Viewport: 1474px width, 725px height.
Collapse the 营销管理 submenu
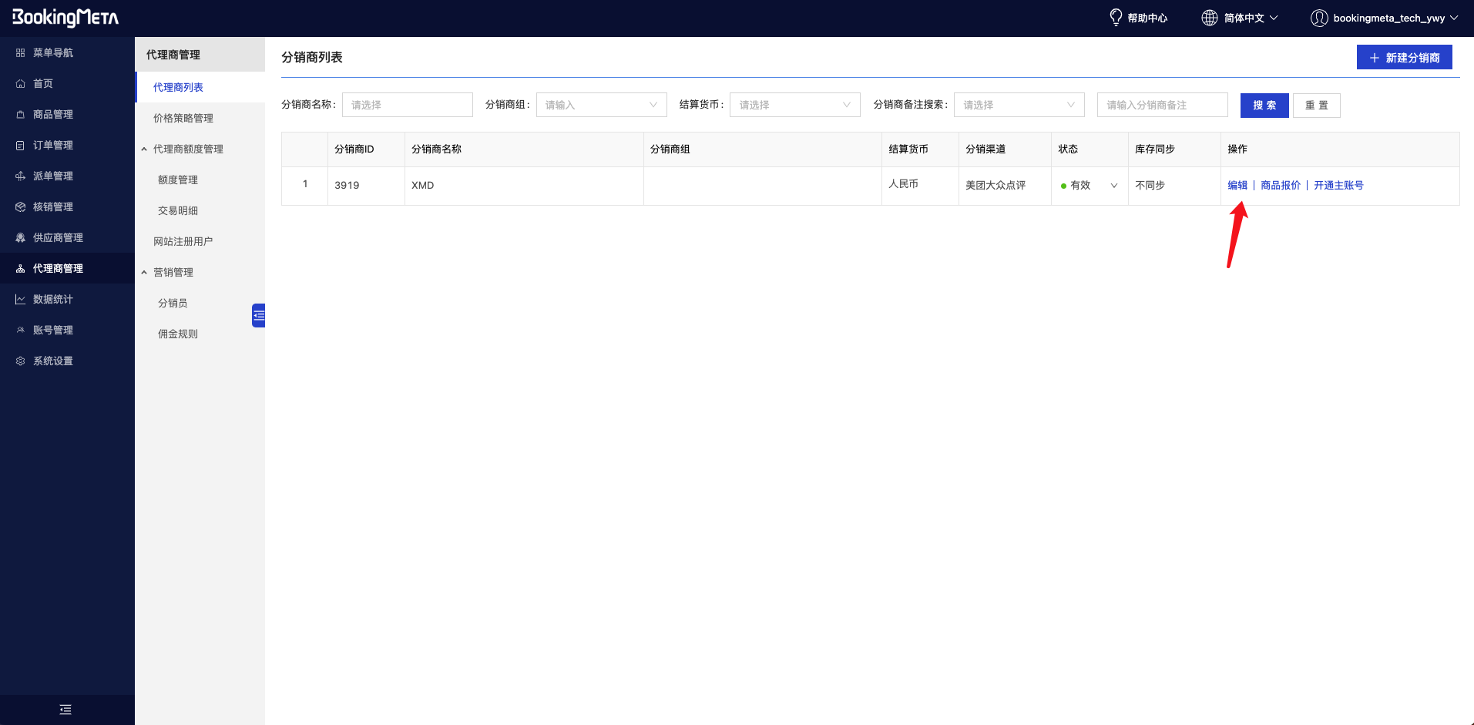(x=173, y=272)
